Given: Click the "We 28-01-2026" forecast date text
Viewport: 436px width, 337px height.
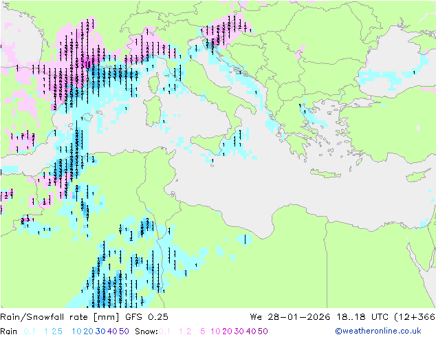Looking at the screenshot, I should 290,317.
